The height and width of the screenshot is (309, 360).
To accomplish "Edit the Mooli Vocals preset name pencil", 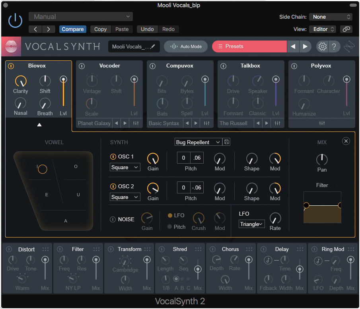I will [x=153, y=46].
